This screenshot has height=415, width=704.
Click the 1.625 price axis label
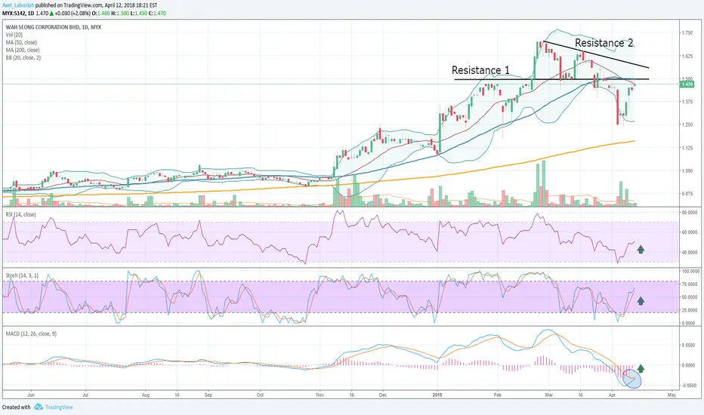point(687,57)
